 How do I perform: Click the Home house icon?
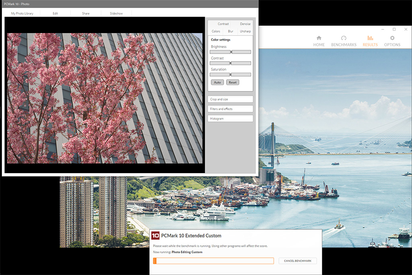[x=319, y=38]
